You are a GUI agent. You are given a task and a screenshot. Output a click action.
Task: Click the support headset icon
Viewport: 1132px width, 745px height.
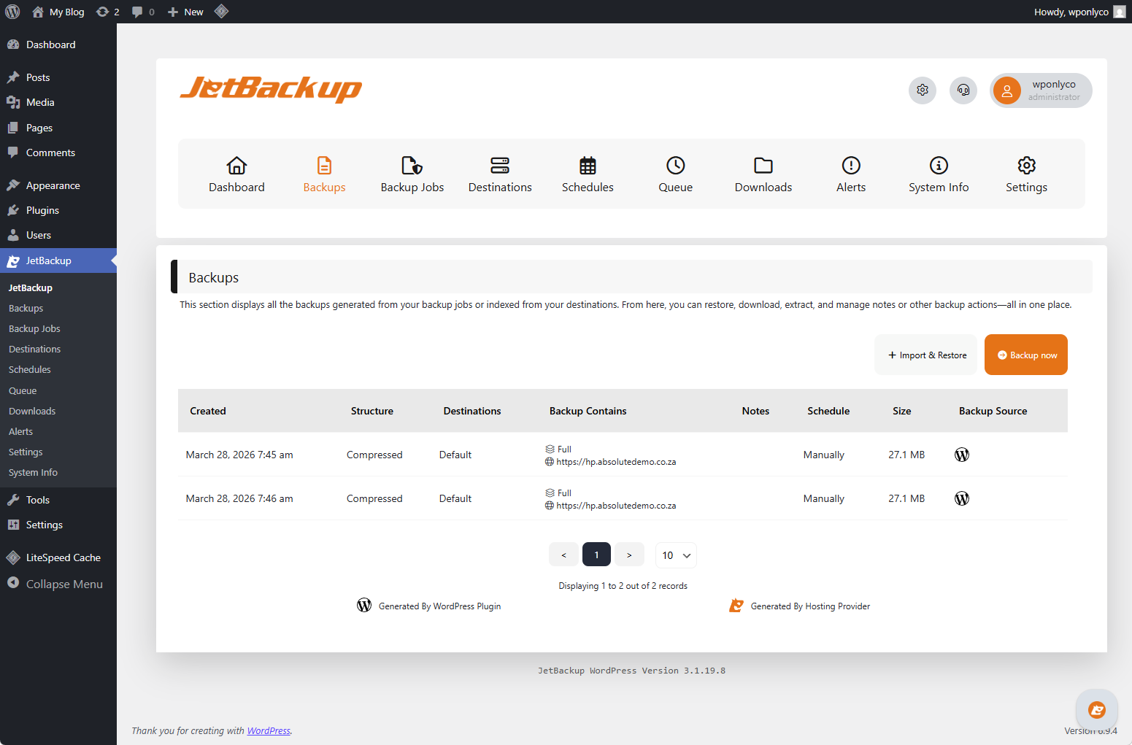(963, 90)
